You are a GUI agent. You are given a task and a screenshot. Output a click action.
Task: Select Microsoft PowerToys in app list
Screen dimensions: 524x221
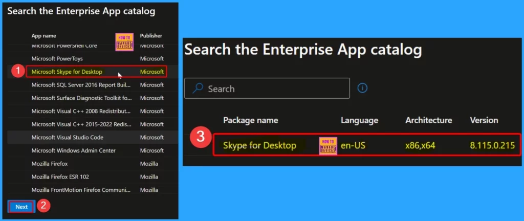(x=57, y=59)
